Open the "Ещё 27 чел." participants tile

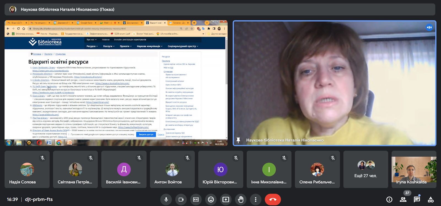click(x=366, y=169)
